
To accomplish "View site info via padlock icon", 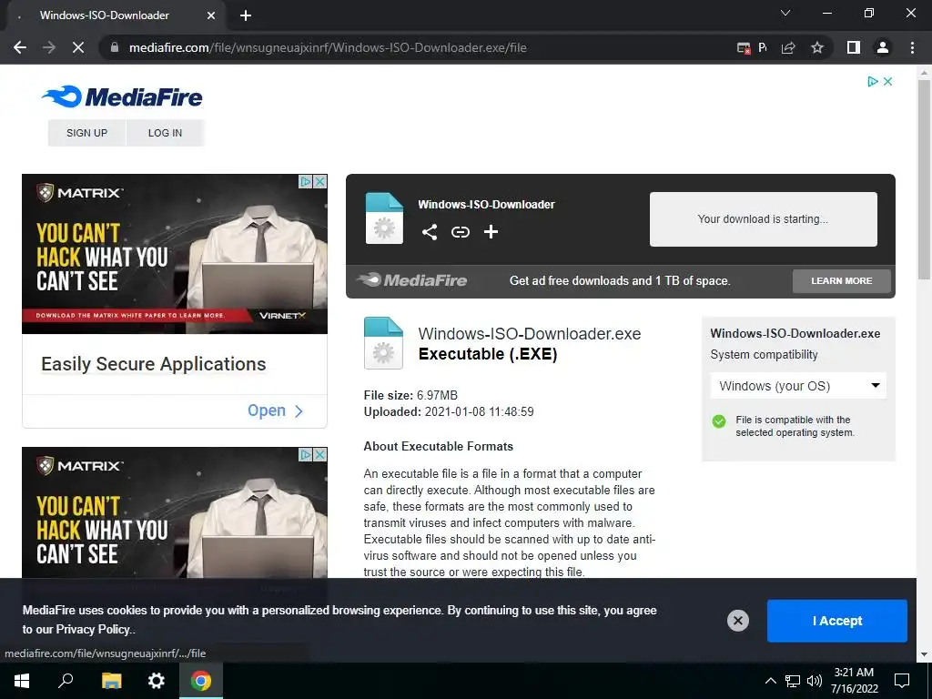I will click(115, 47).
